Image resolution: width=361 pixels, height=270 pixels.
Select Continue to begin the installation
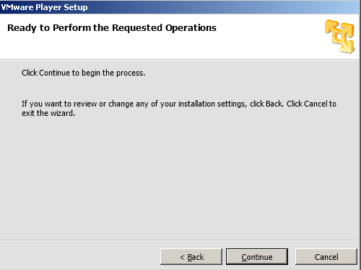pyautogui.click(x=257, y=257)
